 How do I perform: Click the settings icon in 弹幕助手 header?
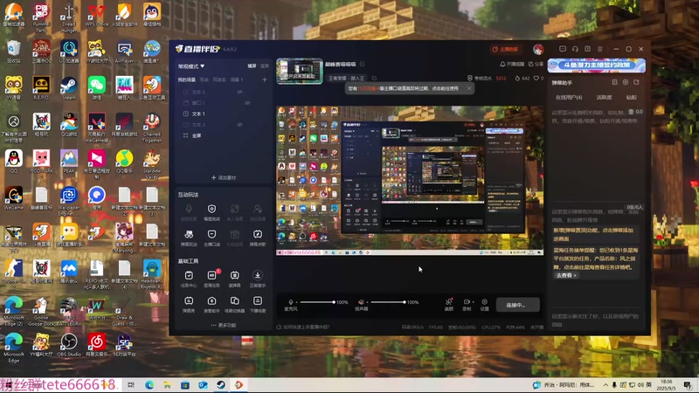(626, 82)
